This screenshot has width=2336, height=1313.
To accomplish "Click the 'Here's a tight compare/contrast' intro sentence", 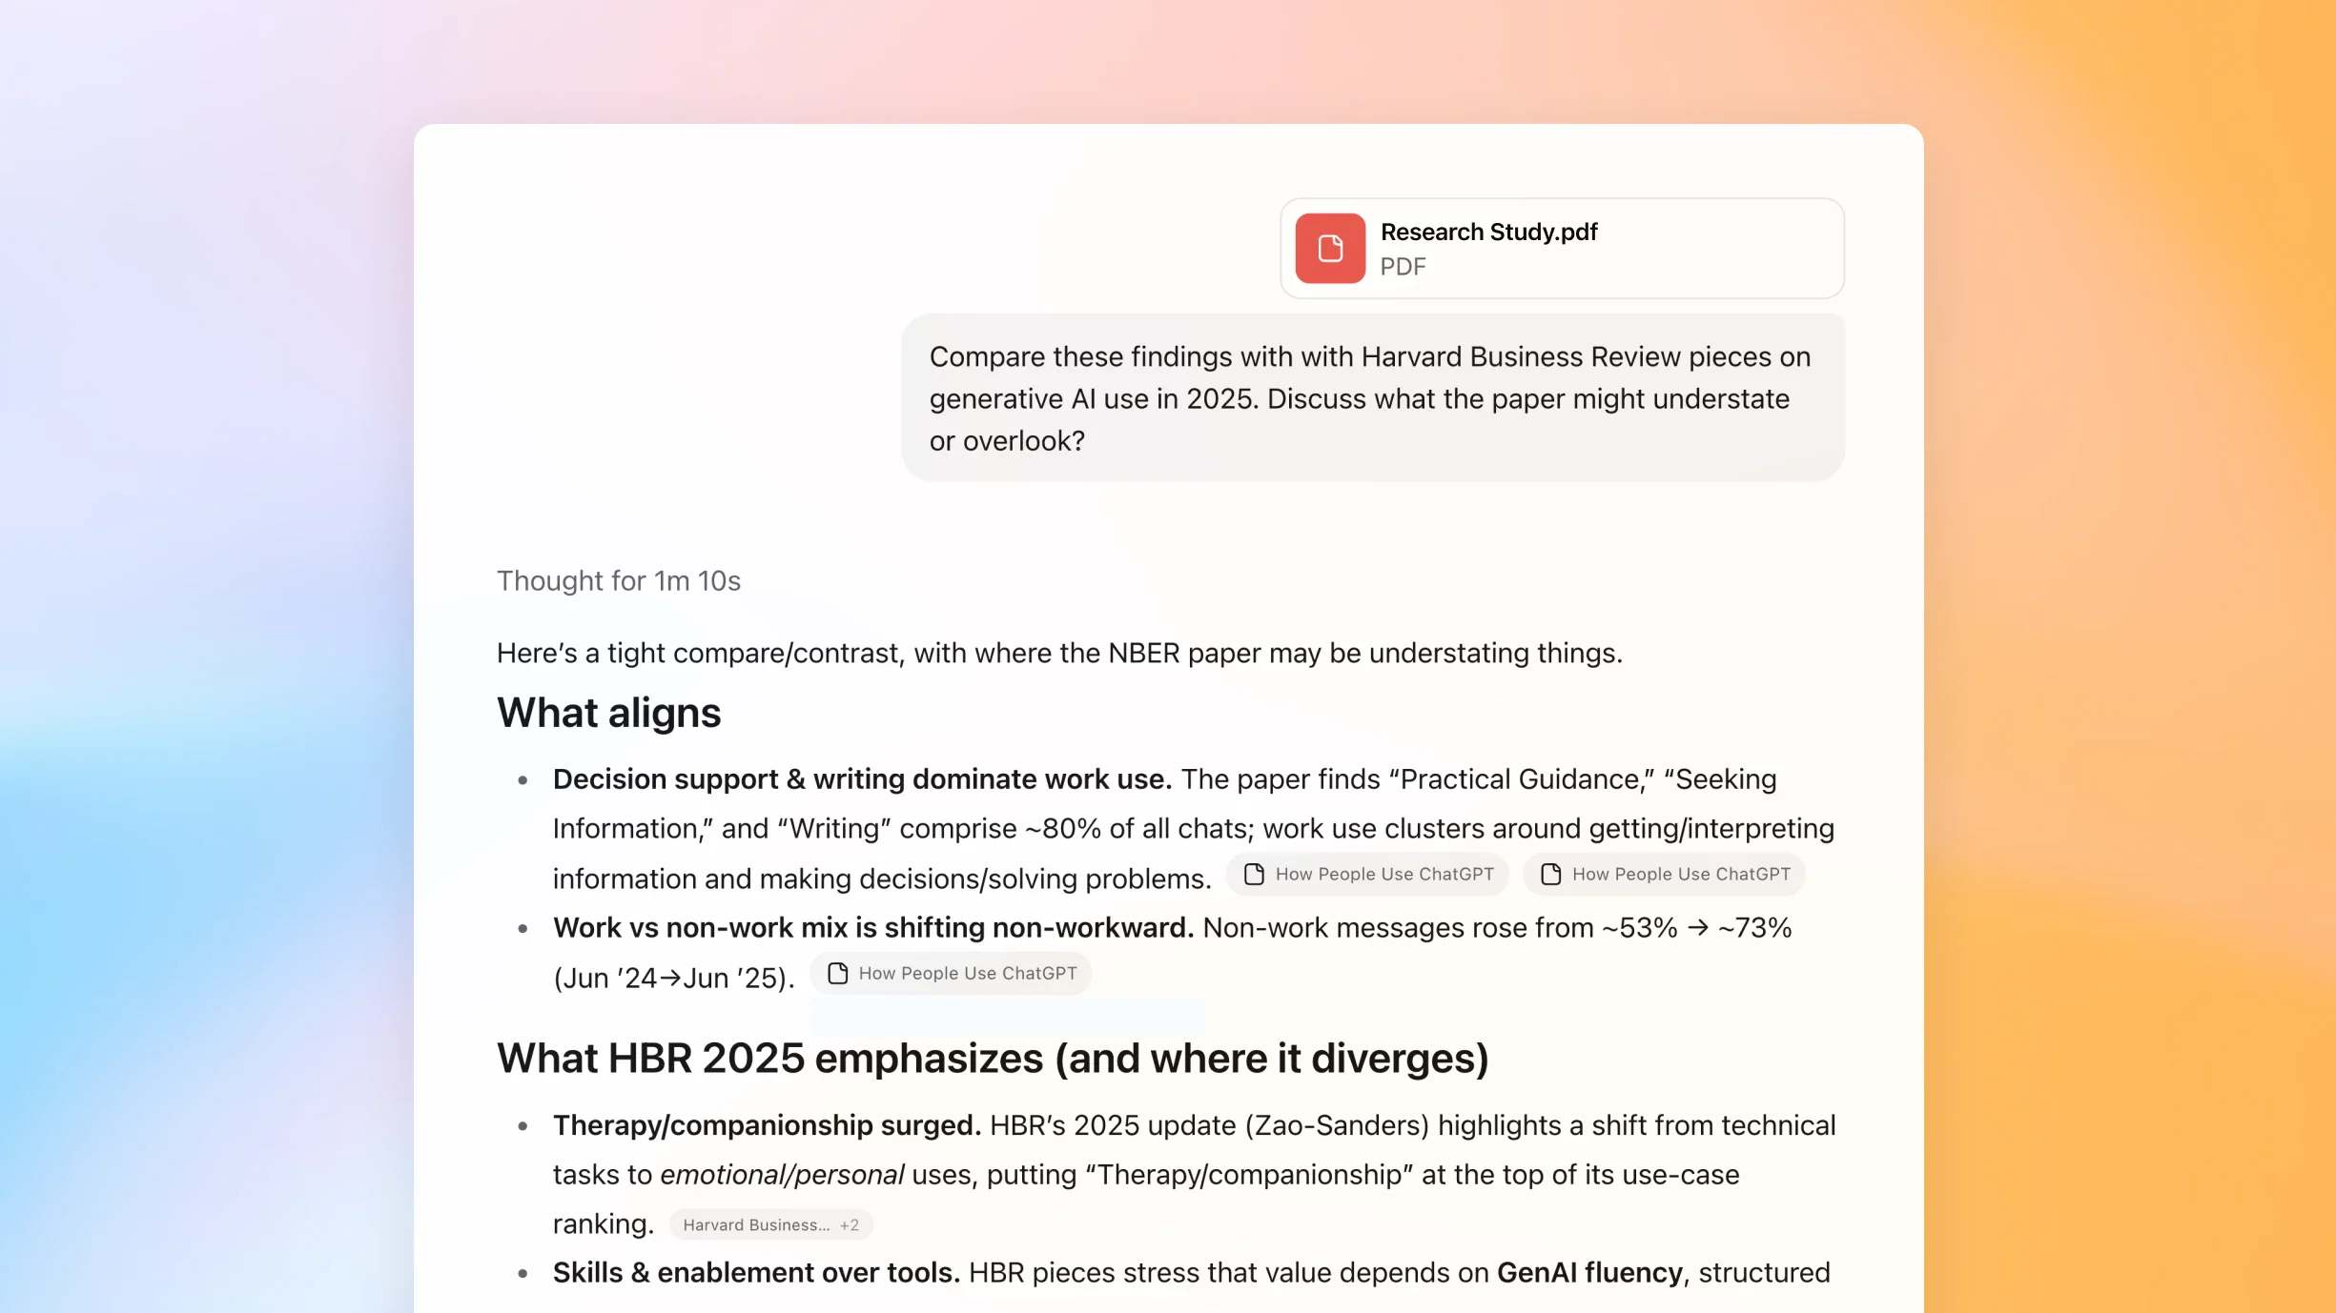I will tap(1059, 654).
